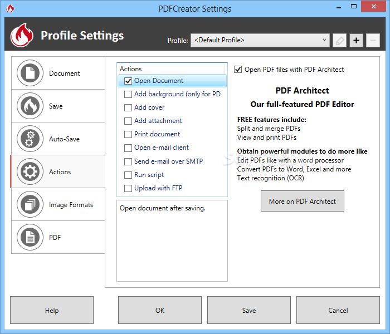Enable the Run script checkbox
Viewport: 390px width, 334px height.
pyautogui.click(x=128, y=175)
